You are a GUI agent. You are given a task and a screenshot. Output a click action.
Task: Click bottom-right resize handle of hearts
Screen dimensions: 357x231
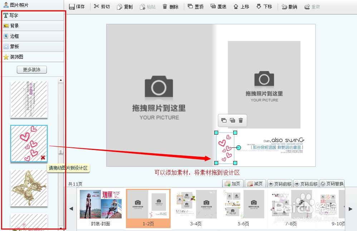(x=235, y=163)
